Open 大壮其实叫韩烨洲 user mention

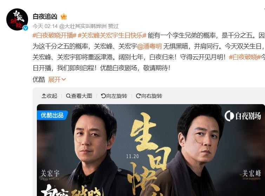(83, 26)
